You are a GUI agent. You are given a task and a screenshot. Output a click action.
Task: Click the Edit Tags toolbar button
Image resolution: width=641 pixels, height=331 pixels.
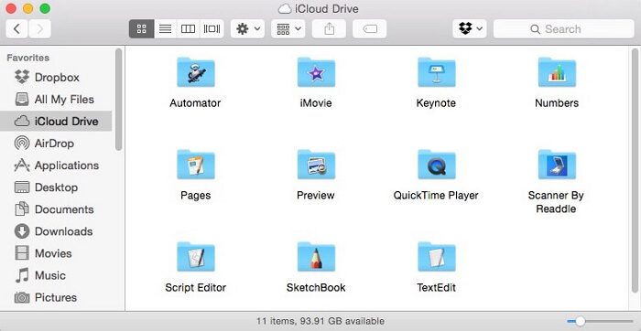(x=370, y=29)
